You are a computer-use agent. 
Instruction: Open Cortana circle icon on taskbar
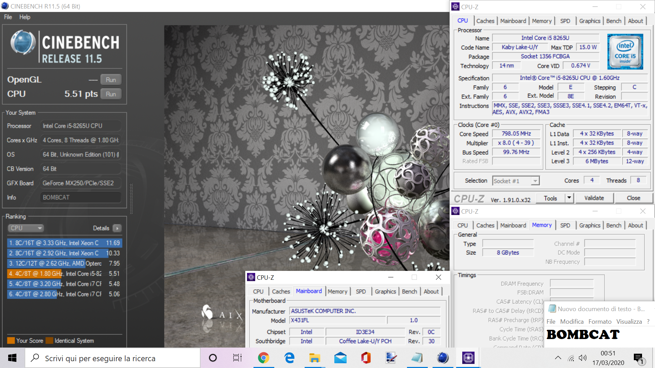tap(213, 358)
